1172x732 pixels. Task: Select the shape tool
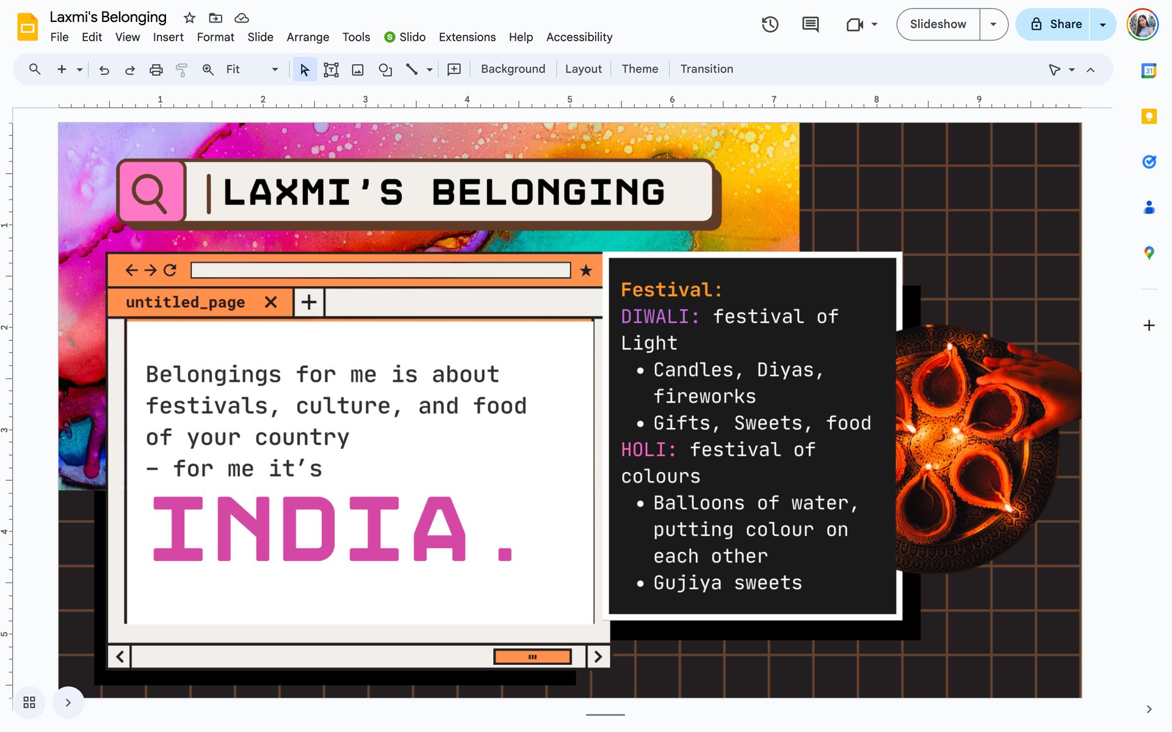[385, 69]
